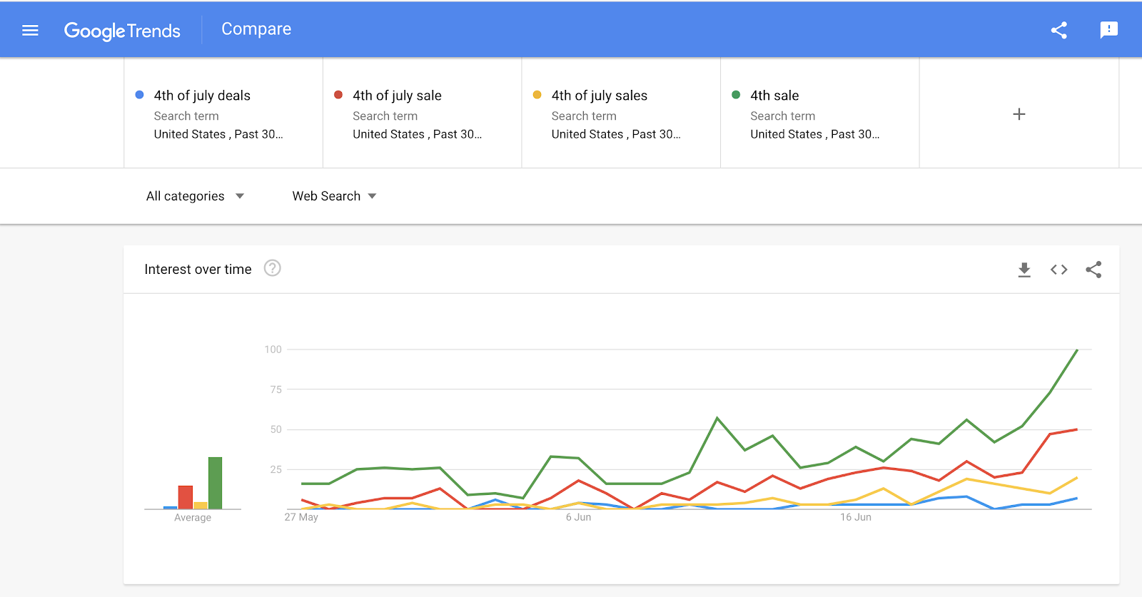Open the send feedback icon

click(x=1108, y=30)
